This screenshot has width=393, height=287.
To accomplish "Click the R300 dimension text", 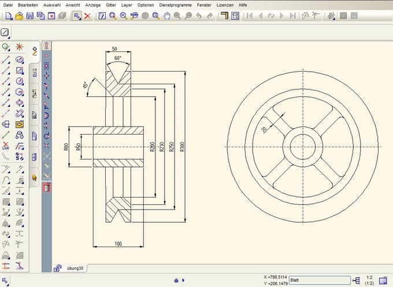I will click(x=182, y=147).
